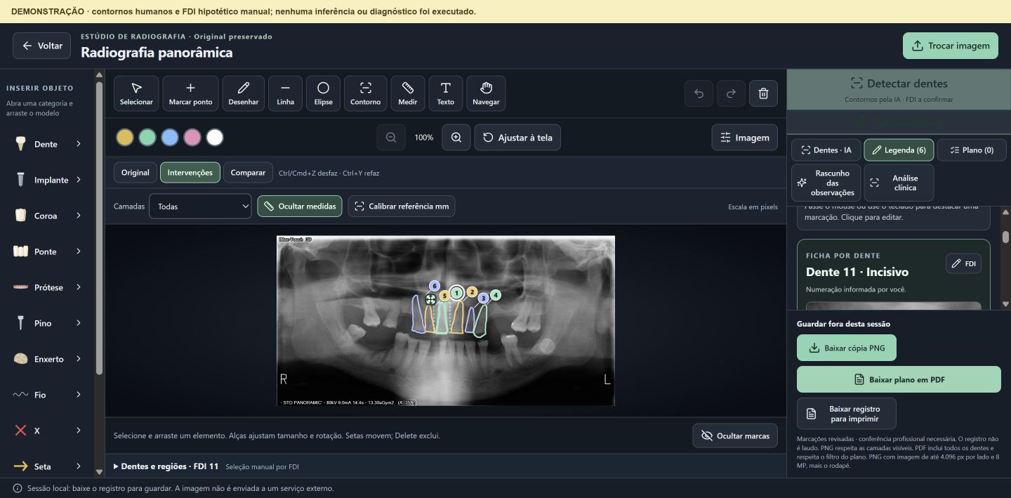Open the Camadas dropdown showing Todas
Image resolution: width=1011 pixels, height=498 pixels.
(x=200, y=207)
